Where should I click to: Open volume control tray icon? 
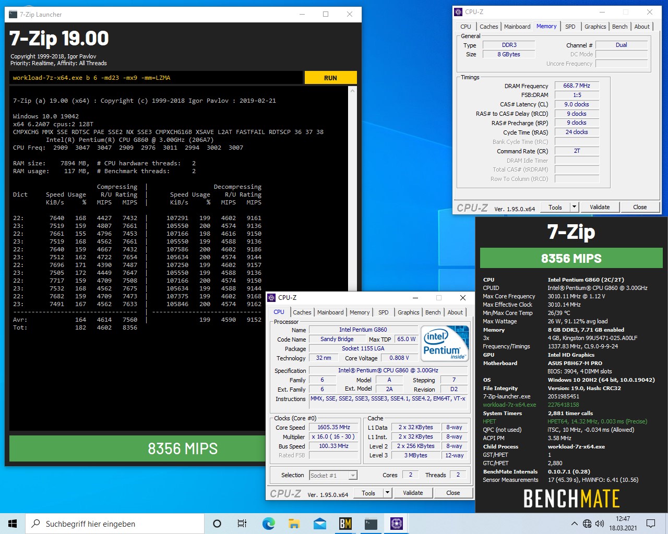click(x=600, y=524)
